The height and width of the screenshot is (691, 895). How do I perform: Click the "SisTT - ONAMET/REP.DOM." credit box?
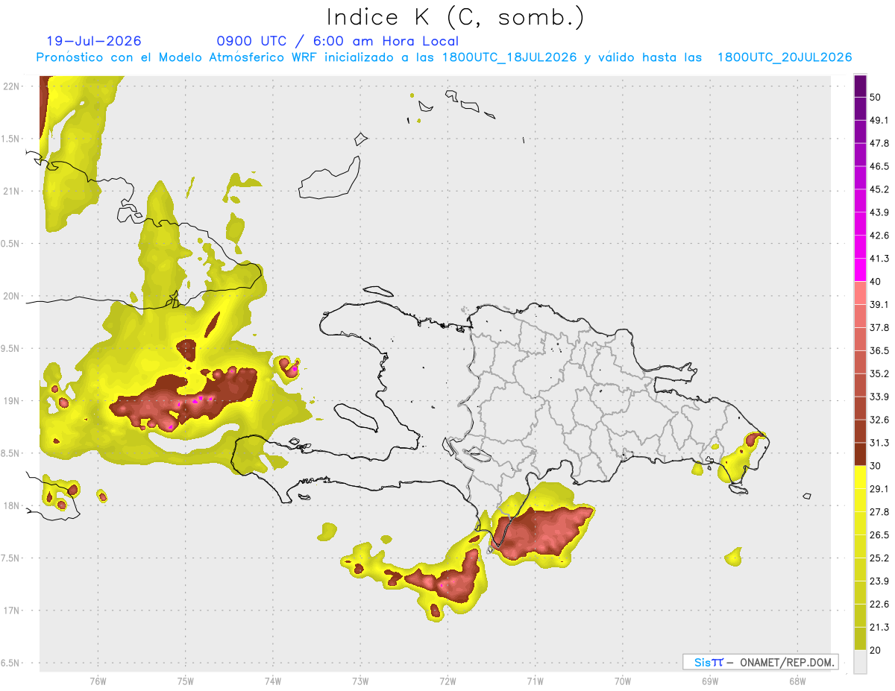click(x=760, y=662)
